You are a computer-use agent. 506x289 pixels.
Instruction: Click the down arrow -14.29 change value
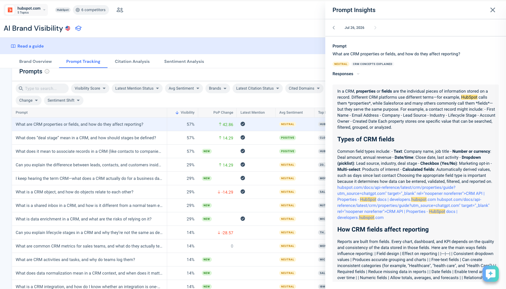pyautogui.click(x=225, y=192)
